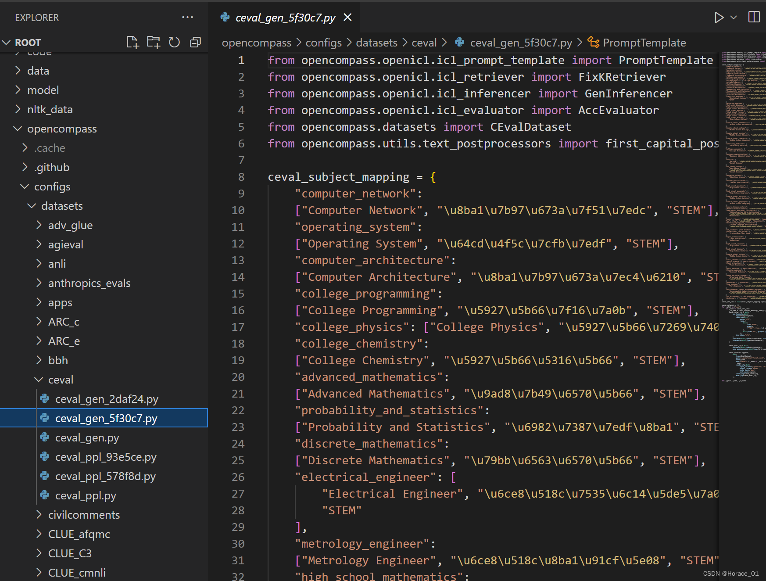Image resolution: width=766 pixels, height=581 pixels.
Task: Open ceval_ppl_93e5ce.py file
Action: [106, 457]
